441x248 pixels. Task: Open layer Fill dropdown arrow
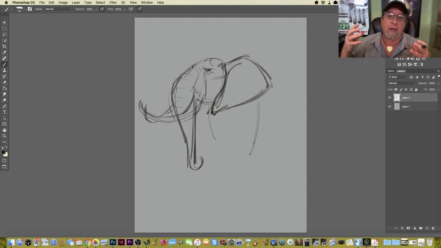438,90
